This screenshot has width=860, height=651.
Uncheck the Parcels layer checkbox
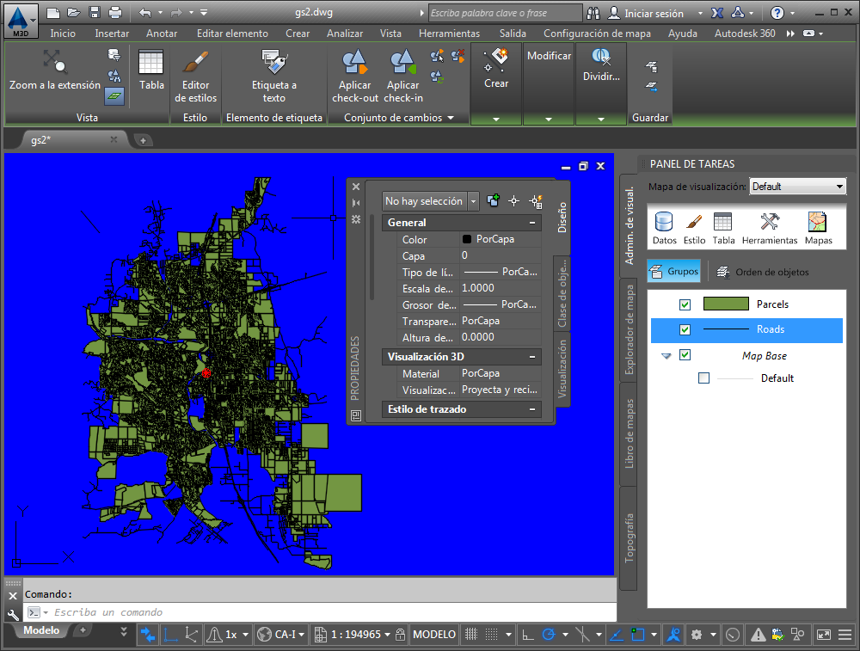point(685,304)
